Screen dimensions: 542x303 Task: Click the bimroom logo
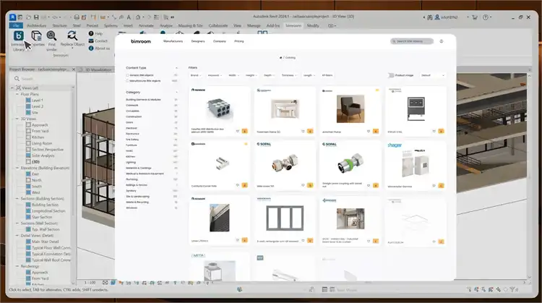[x=141, y=41]
